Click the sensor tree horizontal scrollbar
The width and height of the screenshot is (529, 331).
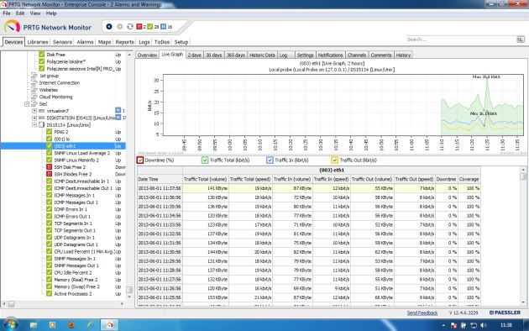click(64, 304)
